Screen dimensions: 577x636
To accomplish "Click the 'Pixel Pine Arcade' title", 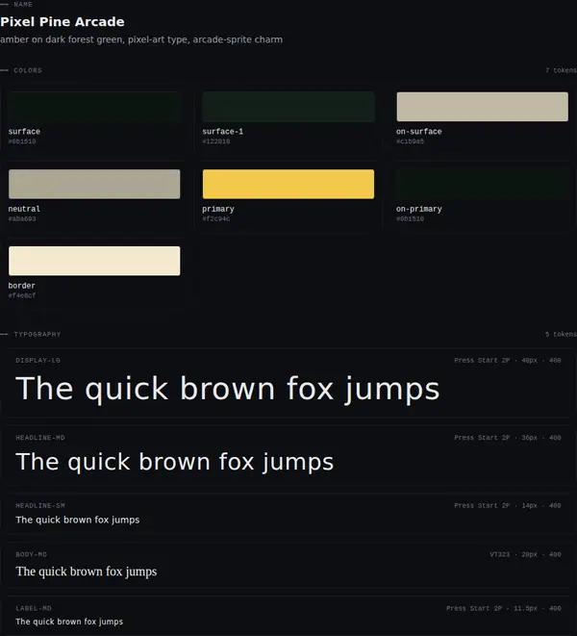I will point(63,22).
